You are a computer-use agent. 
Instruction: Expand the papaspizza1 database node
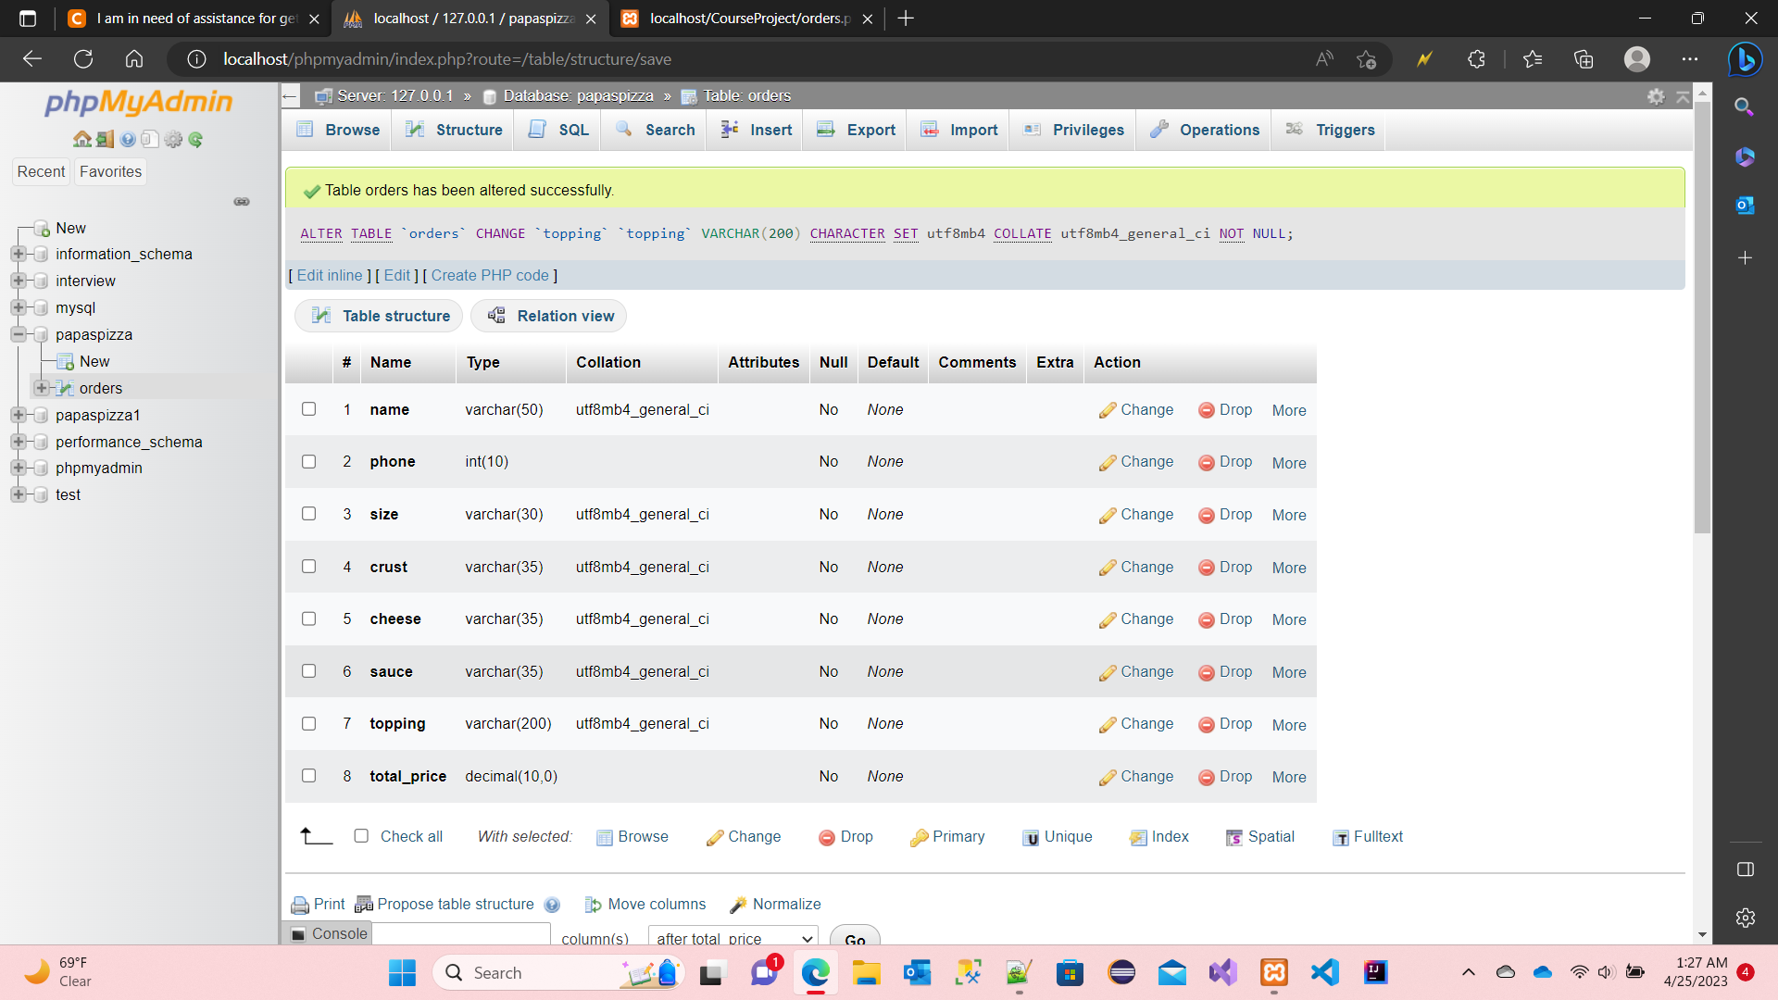pos(19,415)
